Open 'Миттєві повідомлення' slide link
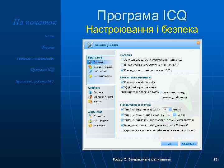The height and width of the screenshot is (168, 224). coord(35,58)
